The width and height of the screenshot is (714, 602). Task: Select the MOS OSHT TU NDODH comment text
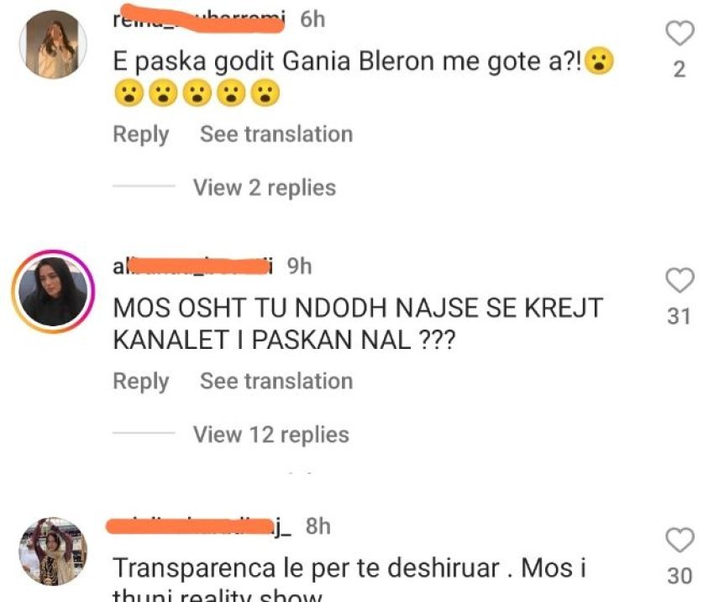[358, 324]
